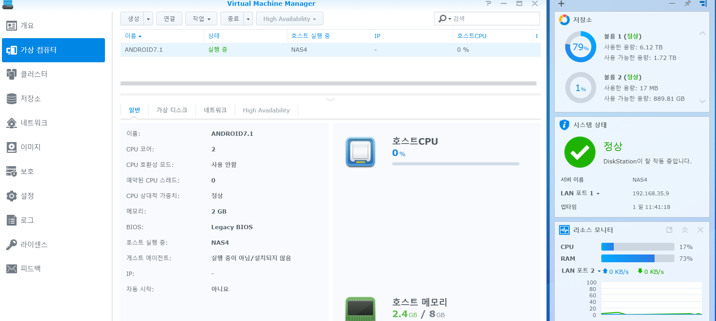The image size is (716, 321).
Task: Toggle widget panel dock icon
Action: coord(703,4)
